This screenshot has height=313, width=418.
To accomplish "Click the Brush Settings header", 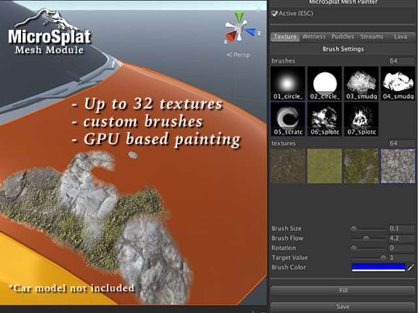I will (x=343, y=49).
